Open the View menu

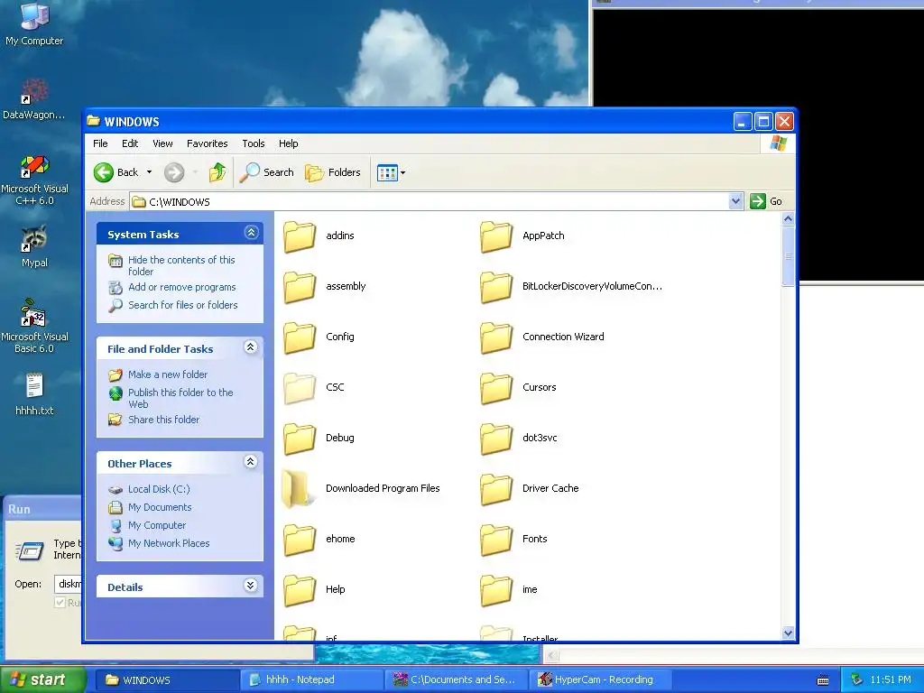162,143
